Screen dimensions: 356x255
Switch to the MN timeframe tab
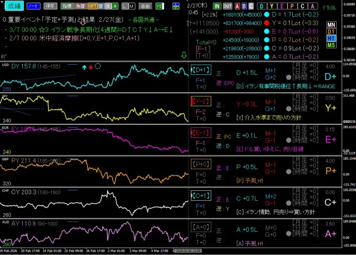(x=332, y=25)
